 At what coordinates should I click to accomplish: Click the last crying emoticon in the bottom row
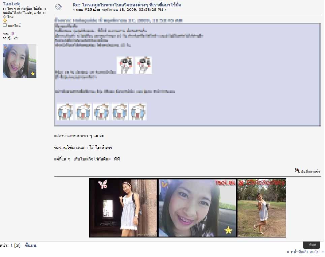click(138, 112)
